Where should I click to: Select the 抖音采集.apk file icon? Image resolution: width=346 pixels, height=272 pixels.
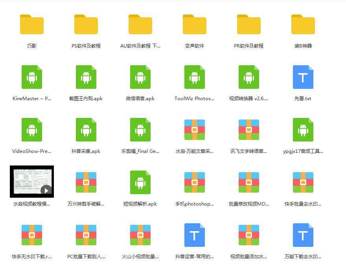[86, 130]
